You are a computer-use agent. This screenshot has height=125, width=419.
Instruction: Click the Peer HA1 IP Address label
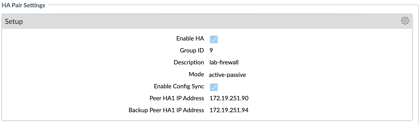point(177,98)
